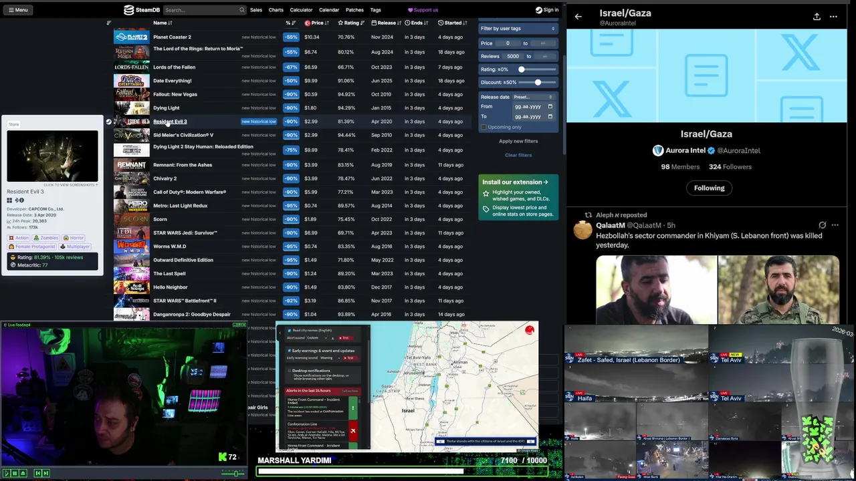This screenshot has width=856, height=481.
Task: Open the Aurora Intel profile name
Action: click(x=685, y=151)
